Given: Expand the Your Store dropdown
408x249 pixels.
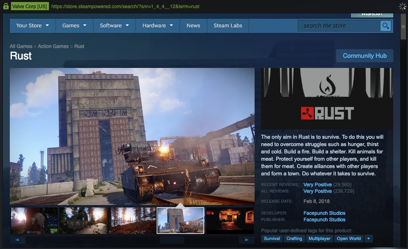Looking at the screenshot, I should click(33, 26).
